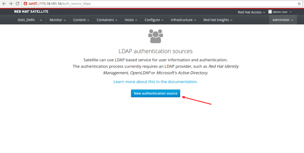
Task: Click the Microsoft's Active Directory text
Action: tap(182, 73)
